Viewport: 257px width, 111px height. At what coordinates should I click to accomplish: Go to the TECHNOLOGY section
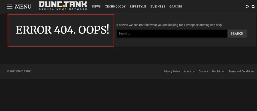click(115, 7)
